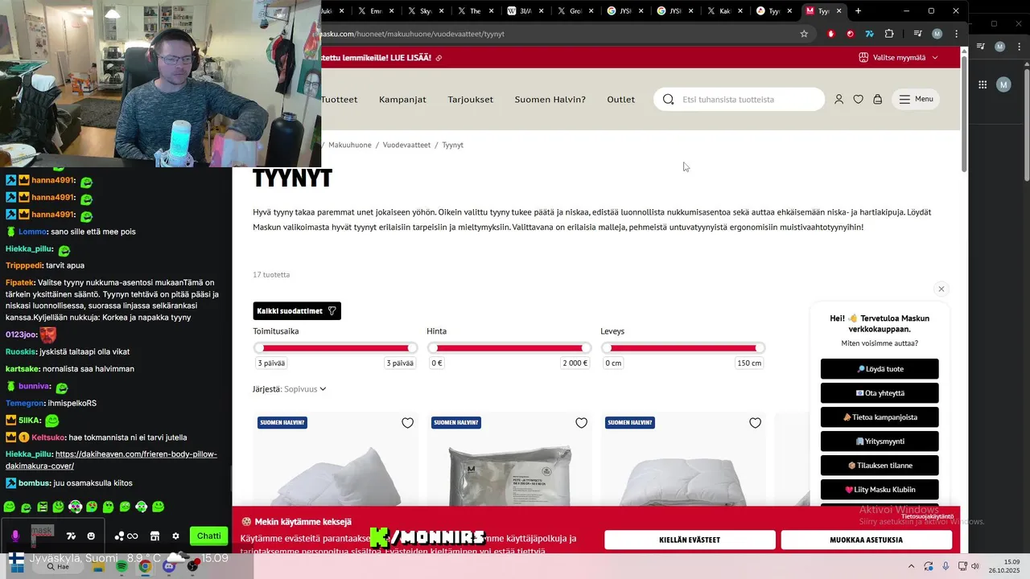Click the purple microphone icon in chat box
The width and height of the screenshot is (1030, 579).
pyautogui.click(x=15, y=536)
